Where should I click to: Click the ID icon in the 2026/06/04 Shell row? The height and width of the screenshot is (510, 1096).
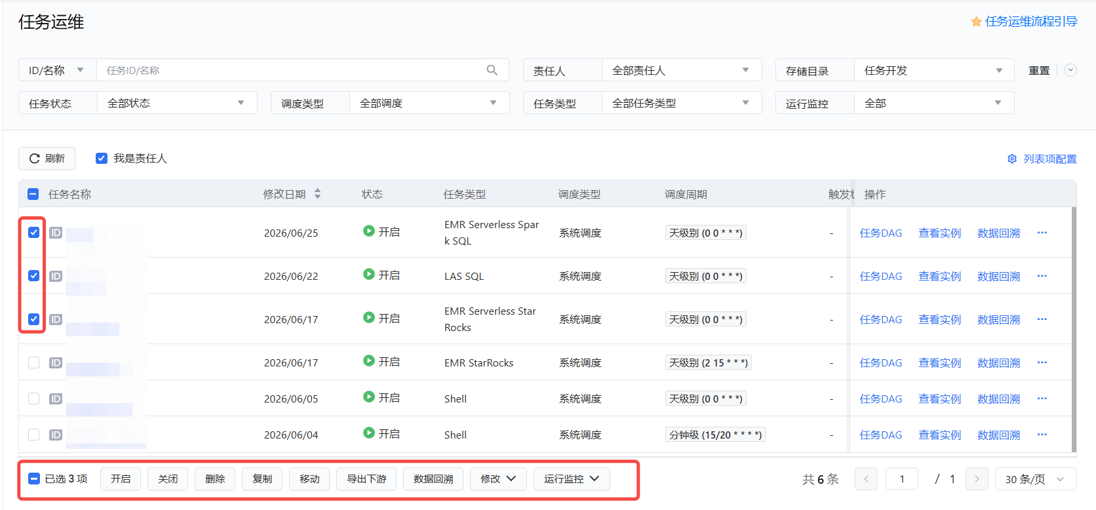[x=56, y=435]
